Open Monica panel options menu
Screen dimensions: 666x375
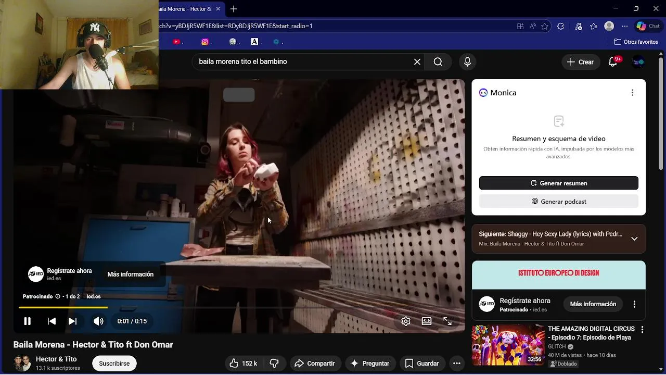click(x=632, y=93)
